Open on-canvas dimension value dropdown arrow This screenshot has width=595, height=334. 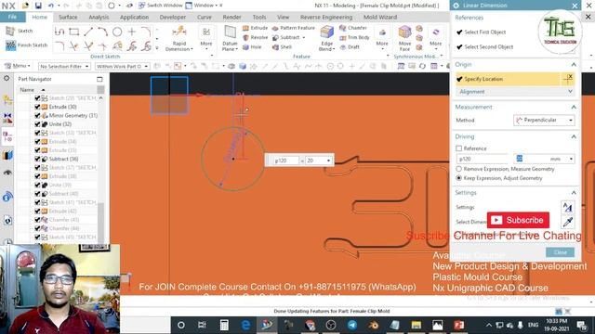click(328, 161)
